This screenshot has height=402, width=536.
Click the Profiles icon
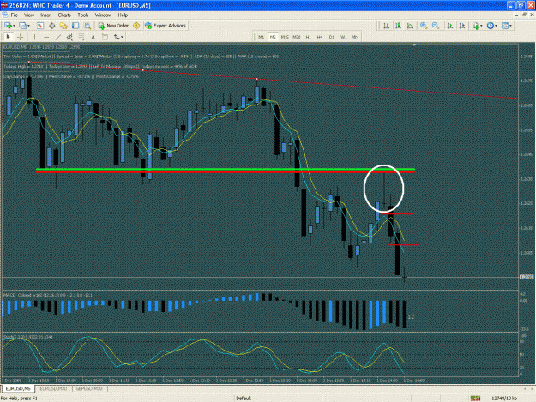[x=22, y=26]
